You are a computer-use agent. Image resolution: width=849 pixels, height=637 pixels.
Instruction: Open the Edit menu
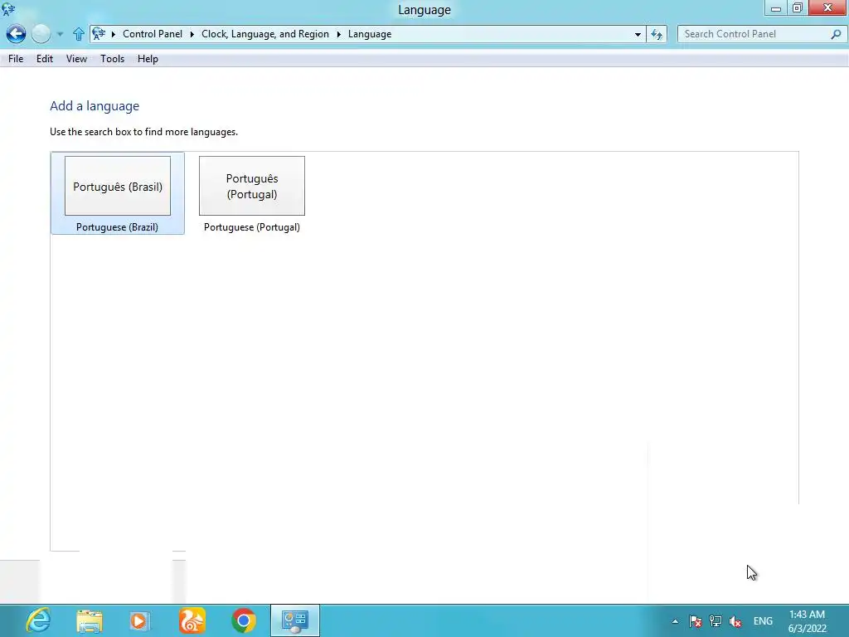click(45, 59)
